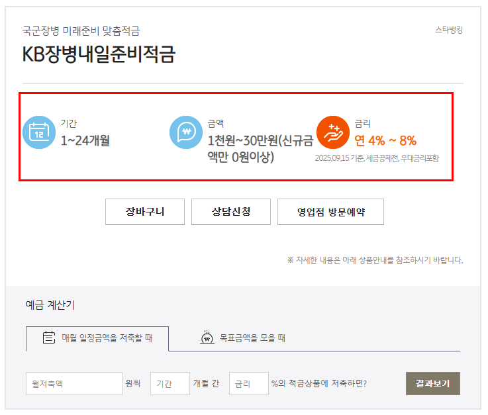
Task: Switch to 매월 일정금액을 저축할 때 tab
Action: [x=97, y=338]
